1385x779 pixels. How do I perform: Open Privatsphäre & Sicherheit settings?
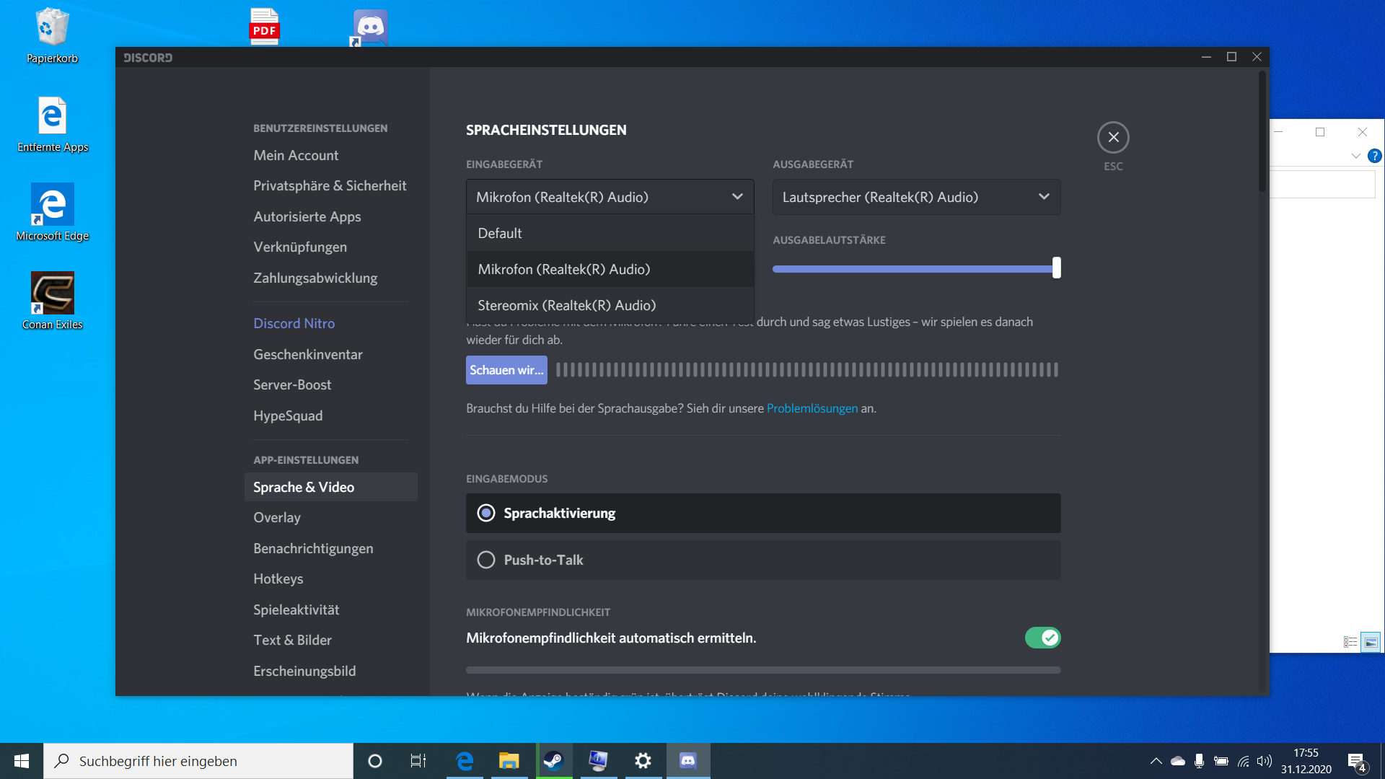click(331, 185)
